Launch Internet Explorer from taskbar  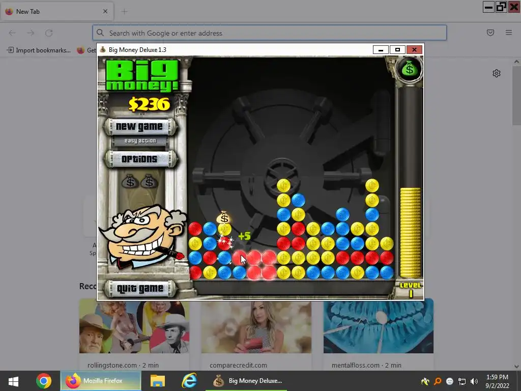(x=189, y=381)
